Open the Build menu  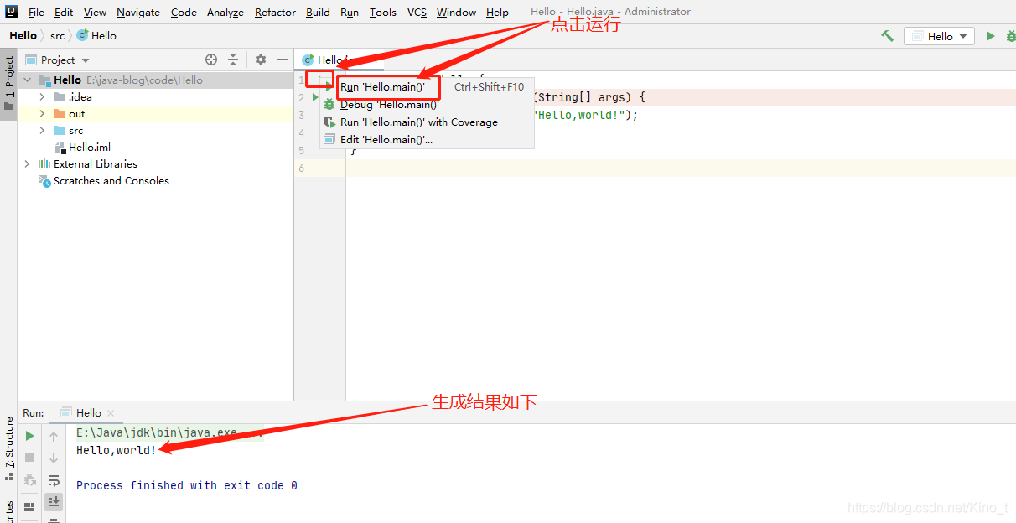pyautogui.click(x=318, y=13)
